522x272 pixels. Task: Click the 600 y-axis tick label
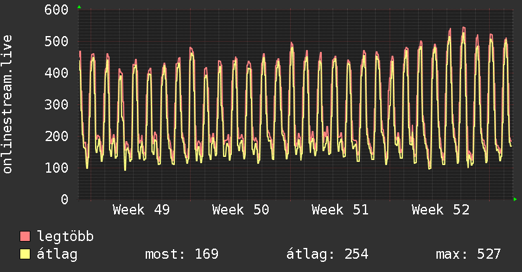(57, 9)
